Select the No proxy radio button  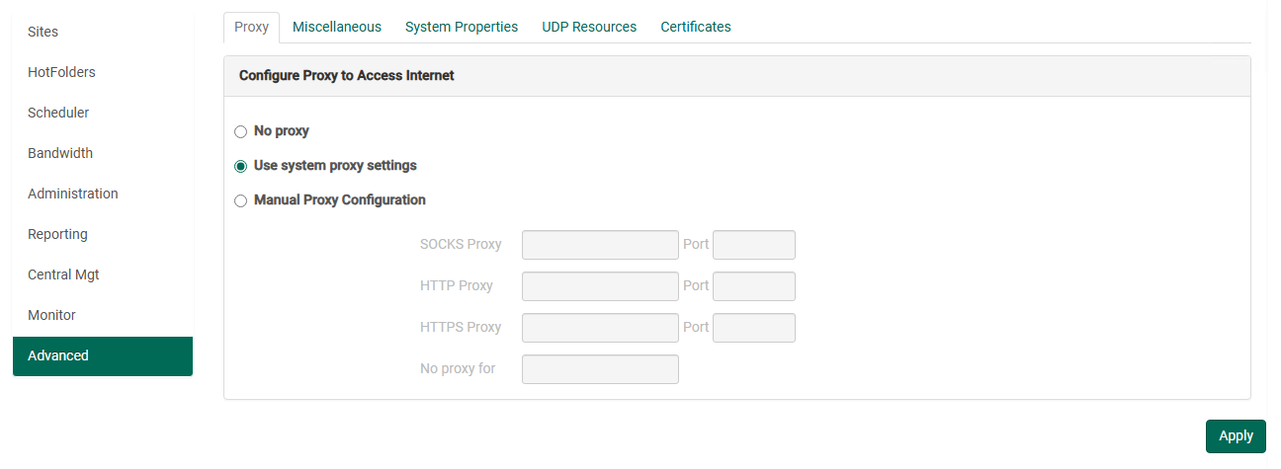pyautogui.click(x=240, y=131)
